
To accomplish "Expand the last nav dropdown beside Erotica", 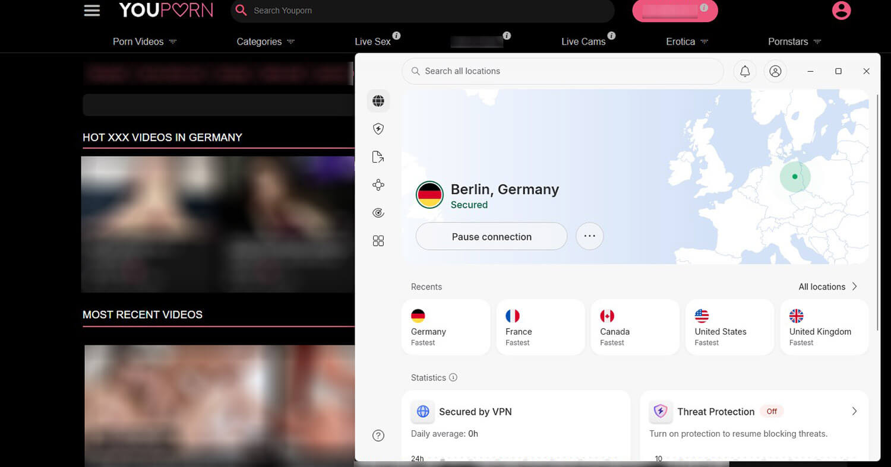I will pos(817,42).
